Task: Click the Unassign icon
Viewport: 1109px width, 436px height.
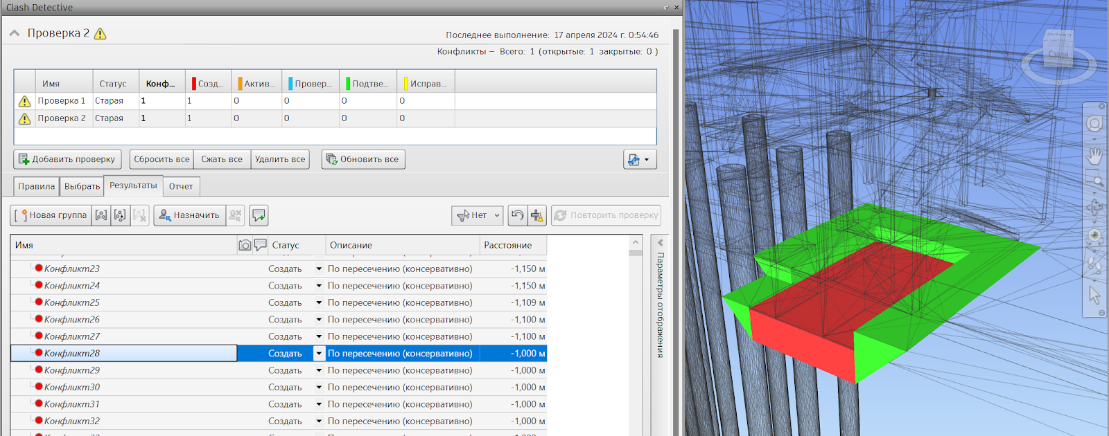Action: coord(236,215)
